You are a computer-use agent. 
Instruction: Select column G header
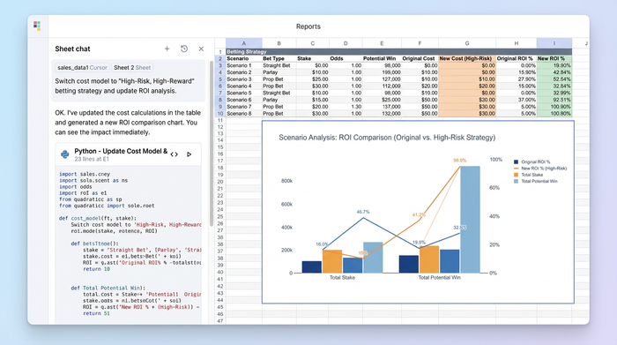(467, 43)
